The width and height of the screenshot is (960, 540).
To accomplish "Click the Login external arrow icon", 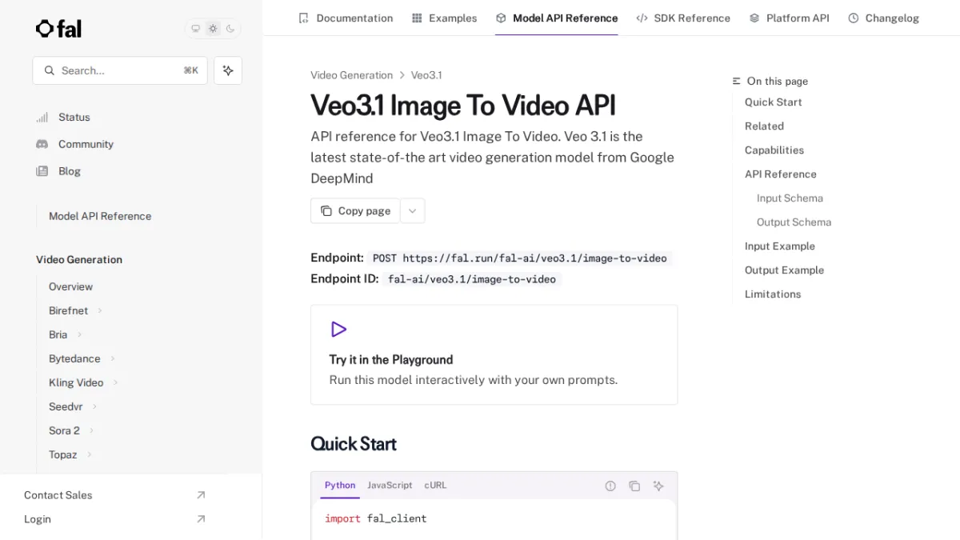I will pos(201,519).
